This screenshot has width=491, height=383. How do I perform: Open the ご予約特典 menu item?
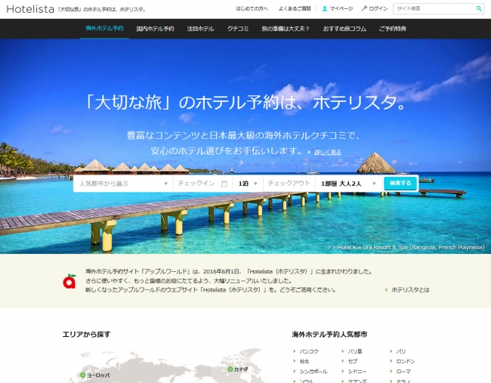click(392, 29)
